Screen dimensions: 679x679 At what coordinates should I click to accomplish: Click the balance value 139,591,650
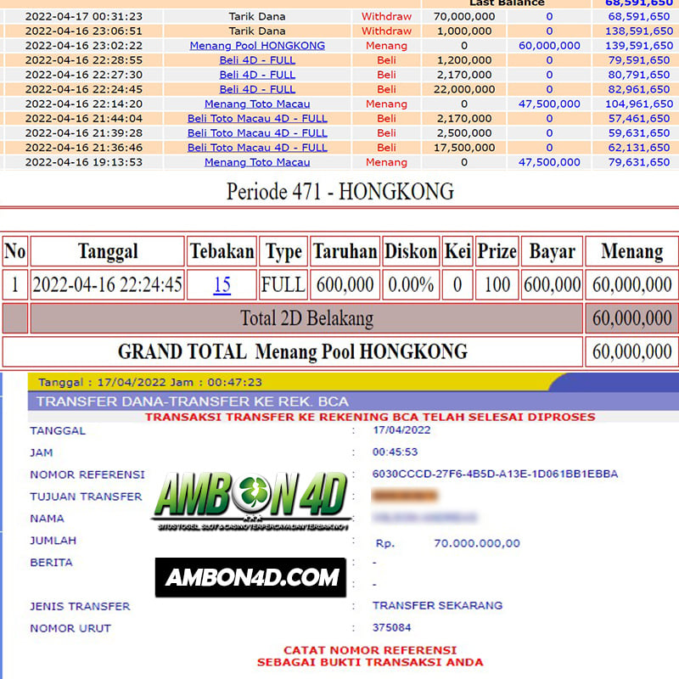[639, 46]
